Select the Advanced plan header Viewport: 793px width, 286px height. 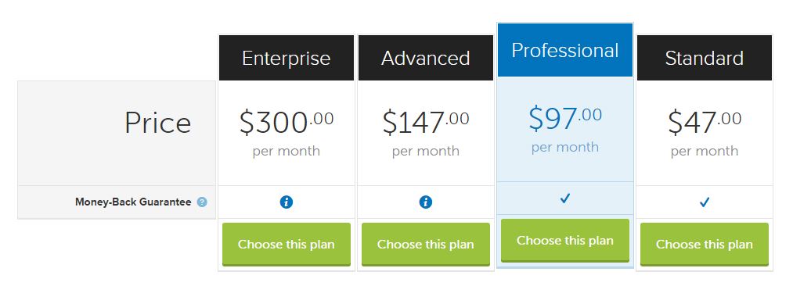point(426,58)
